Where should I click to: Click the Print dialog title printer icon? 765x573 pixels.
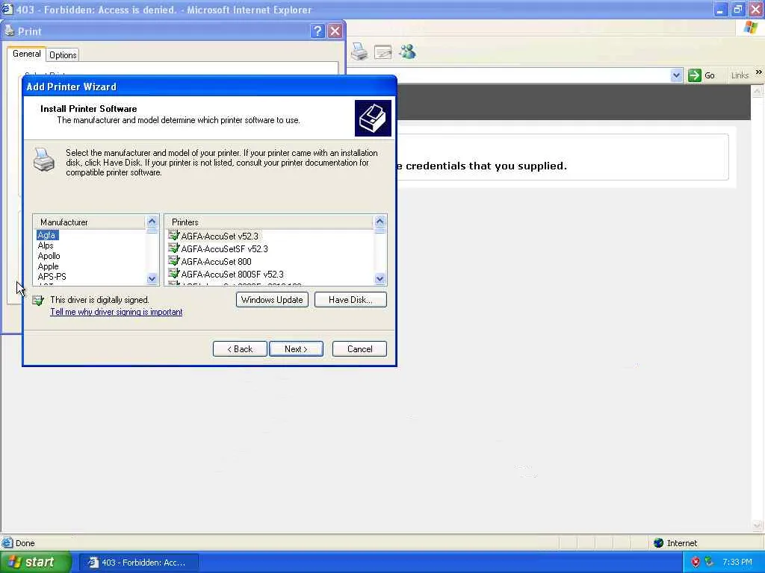(x=9, y=31)
